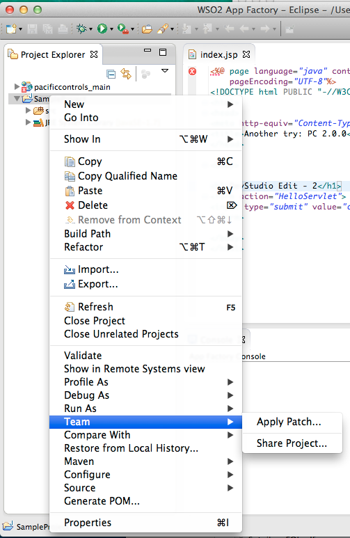The height and width of the screenshot is (538, 350).
Task: Toggle Link with Editor in Project Explorer
Action: pos(126,74)
